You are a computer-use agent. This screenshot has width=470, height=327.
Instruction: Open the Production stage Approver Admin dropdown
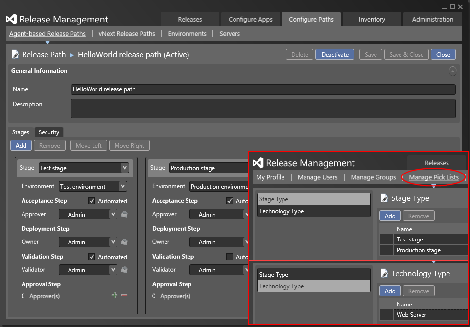click(x=219, y=214)
